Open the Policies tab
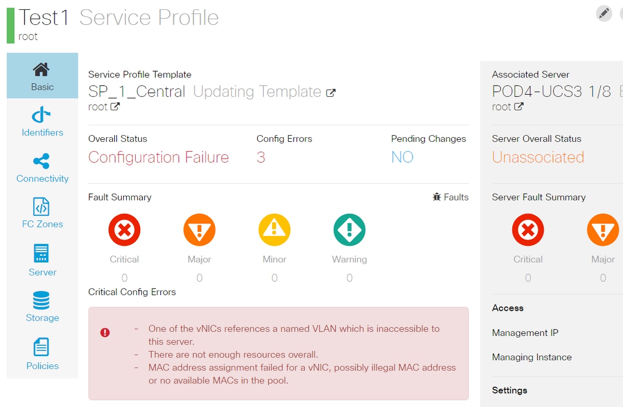The height and width of the screenshot is (407, 623). click(x=42, y=353)
